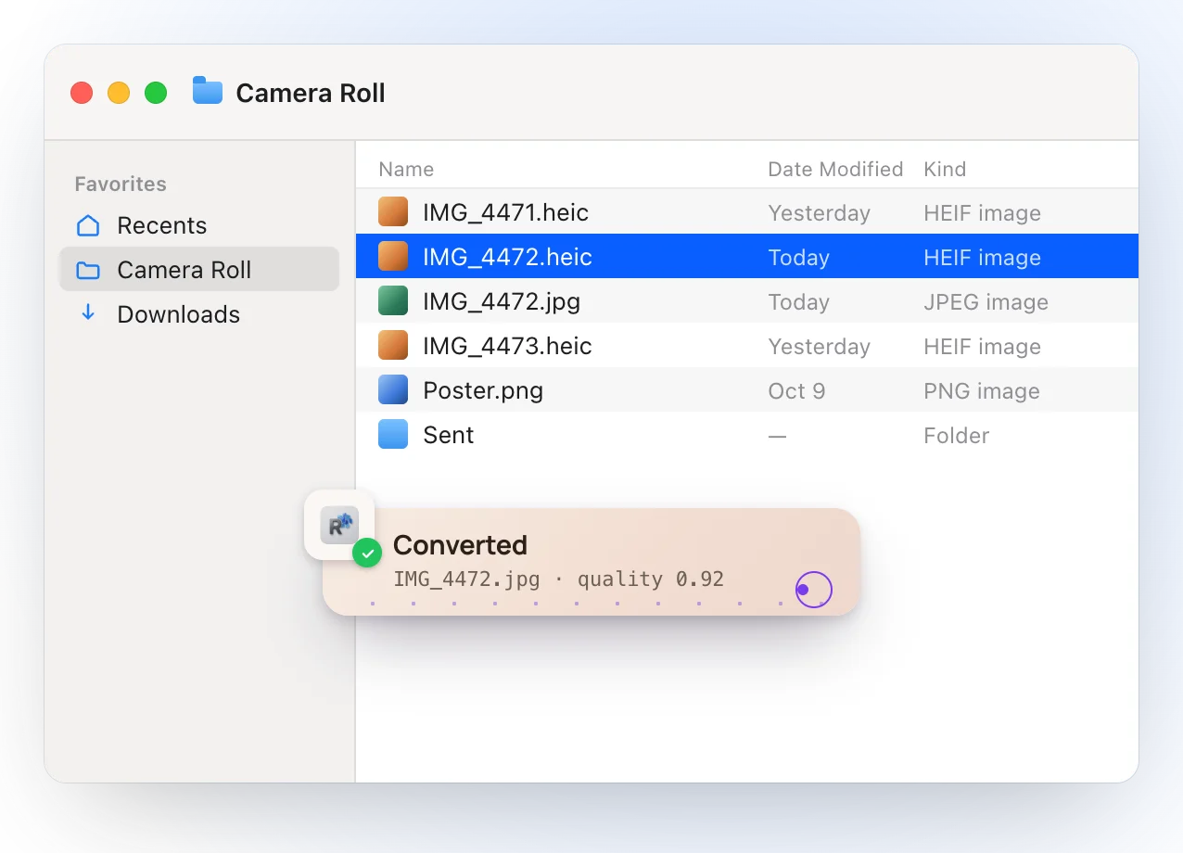Click the Downloads arrow icon
The height and width of the screenshot is (853, 1183).
point(88,313)
